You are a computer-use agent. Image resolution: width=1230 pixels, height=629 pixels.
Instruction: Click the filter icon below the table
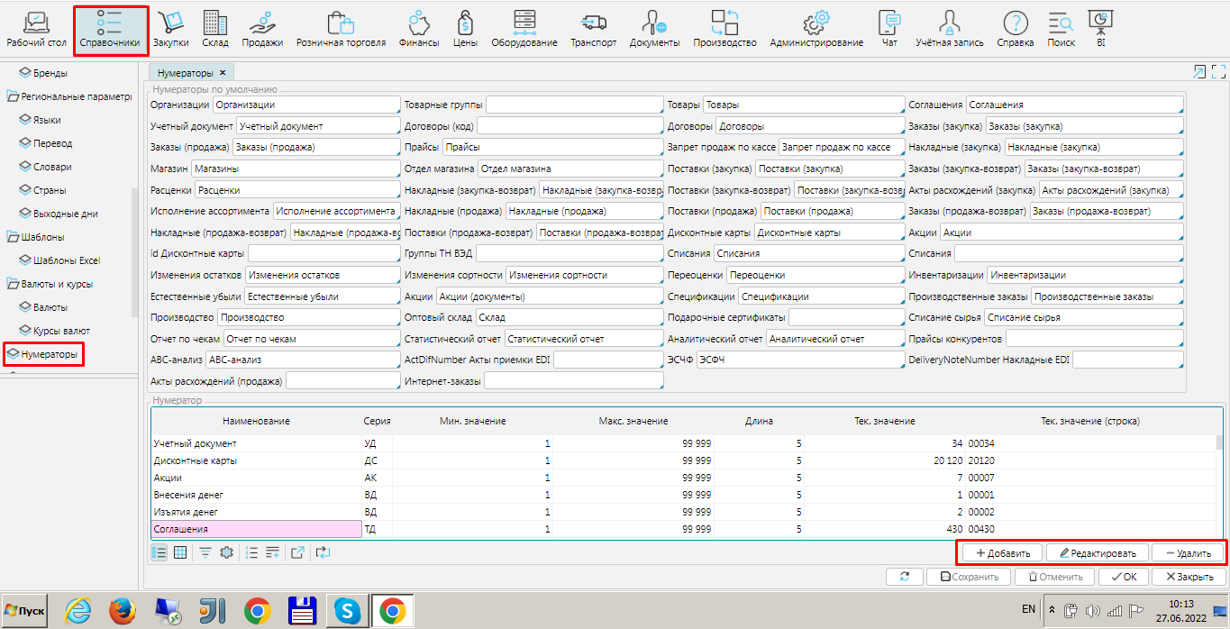pos(205,552)
